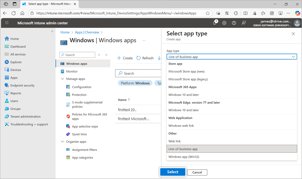This screenshot has height=179, width=302.
Task: Choose Windows app (Win32) option
Action: coord(184,157)
